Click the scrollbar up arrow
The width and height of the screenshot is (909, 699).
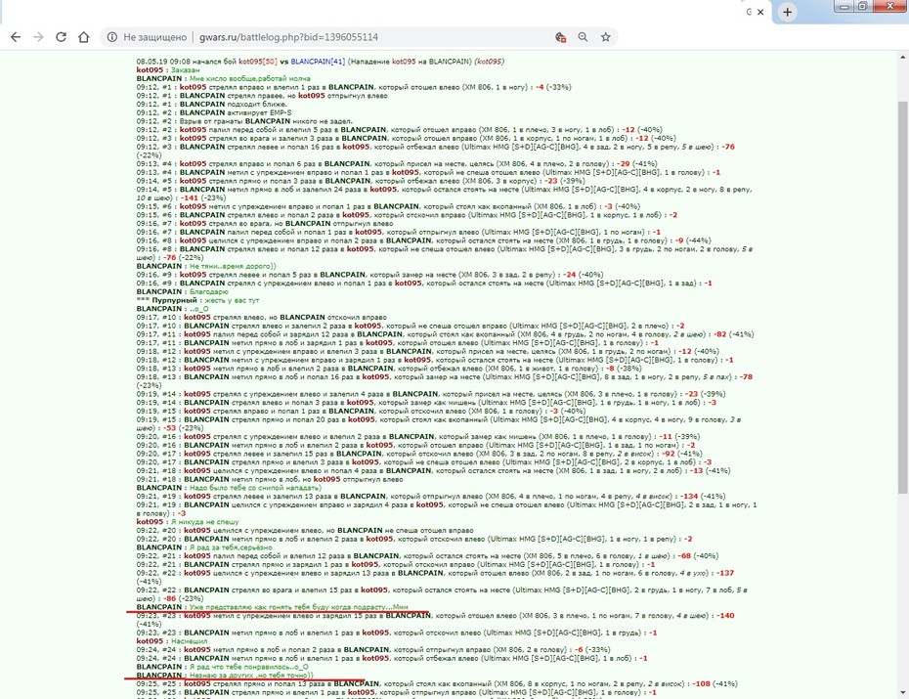point(902,58)
